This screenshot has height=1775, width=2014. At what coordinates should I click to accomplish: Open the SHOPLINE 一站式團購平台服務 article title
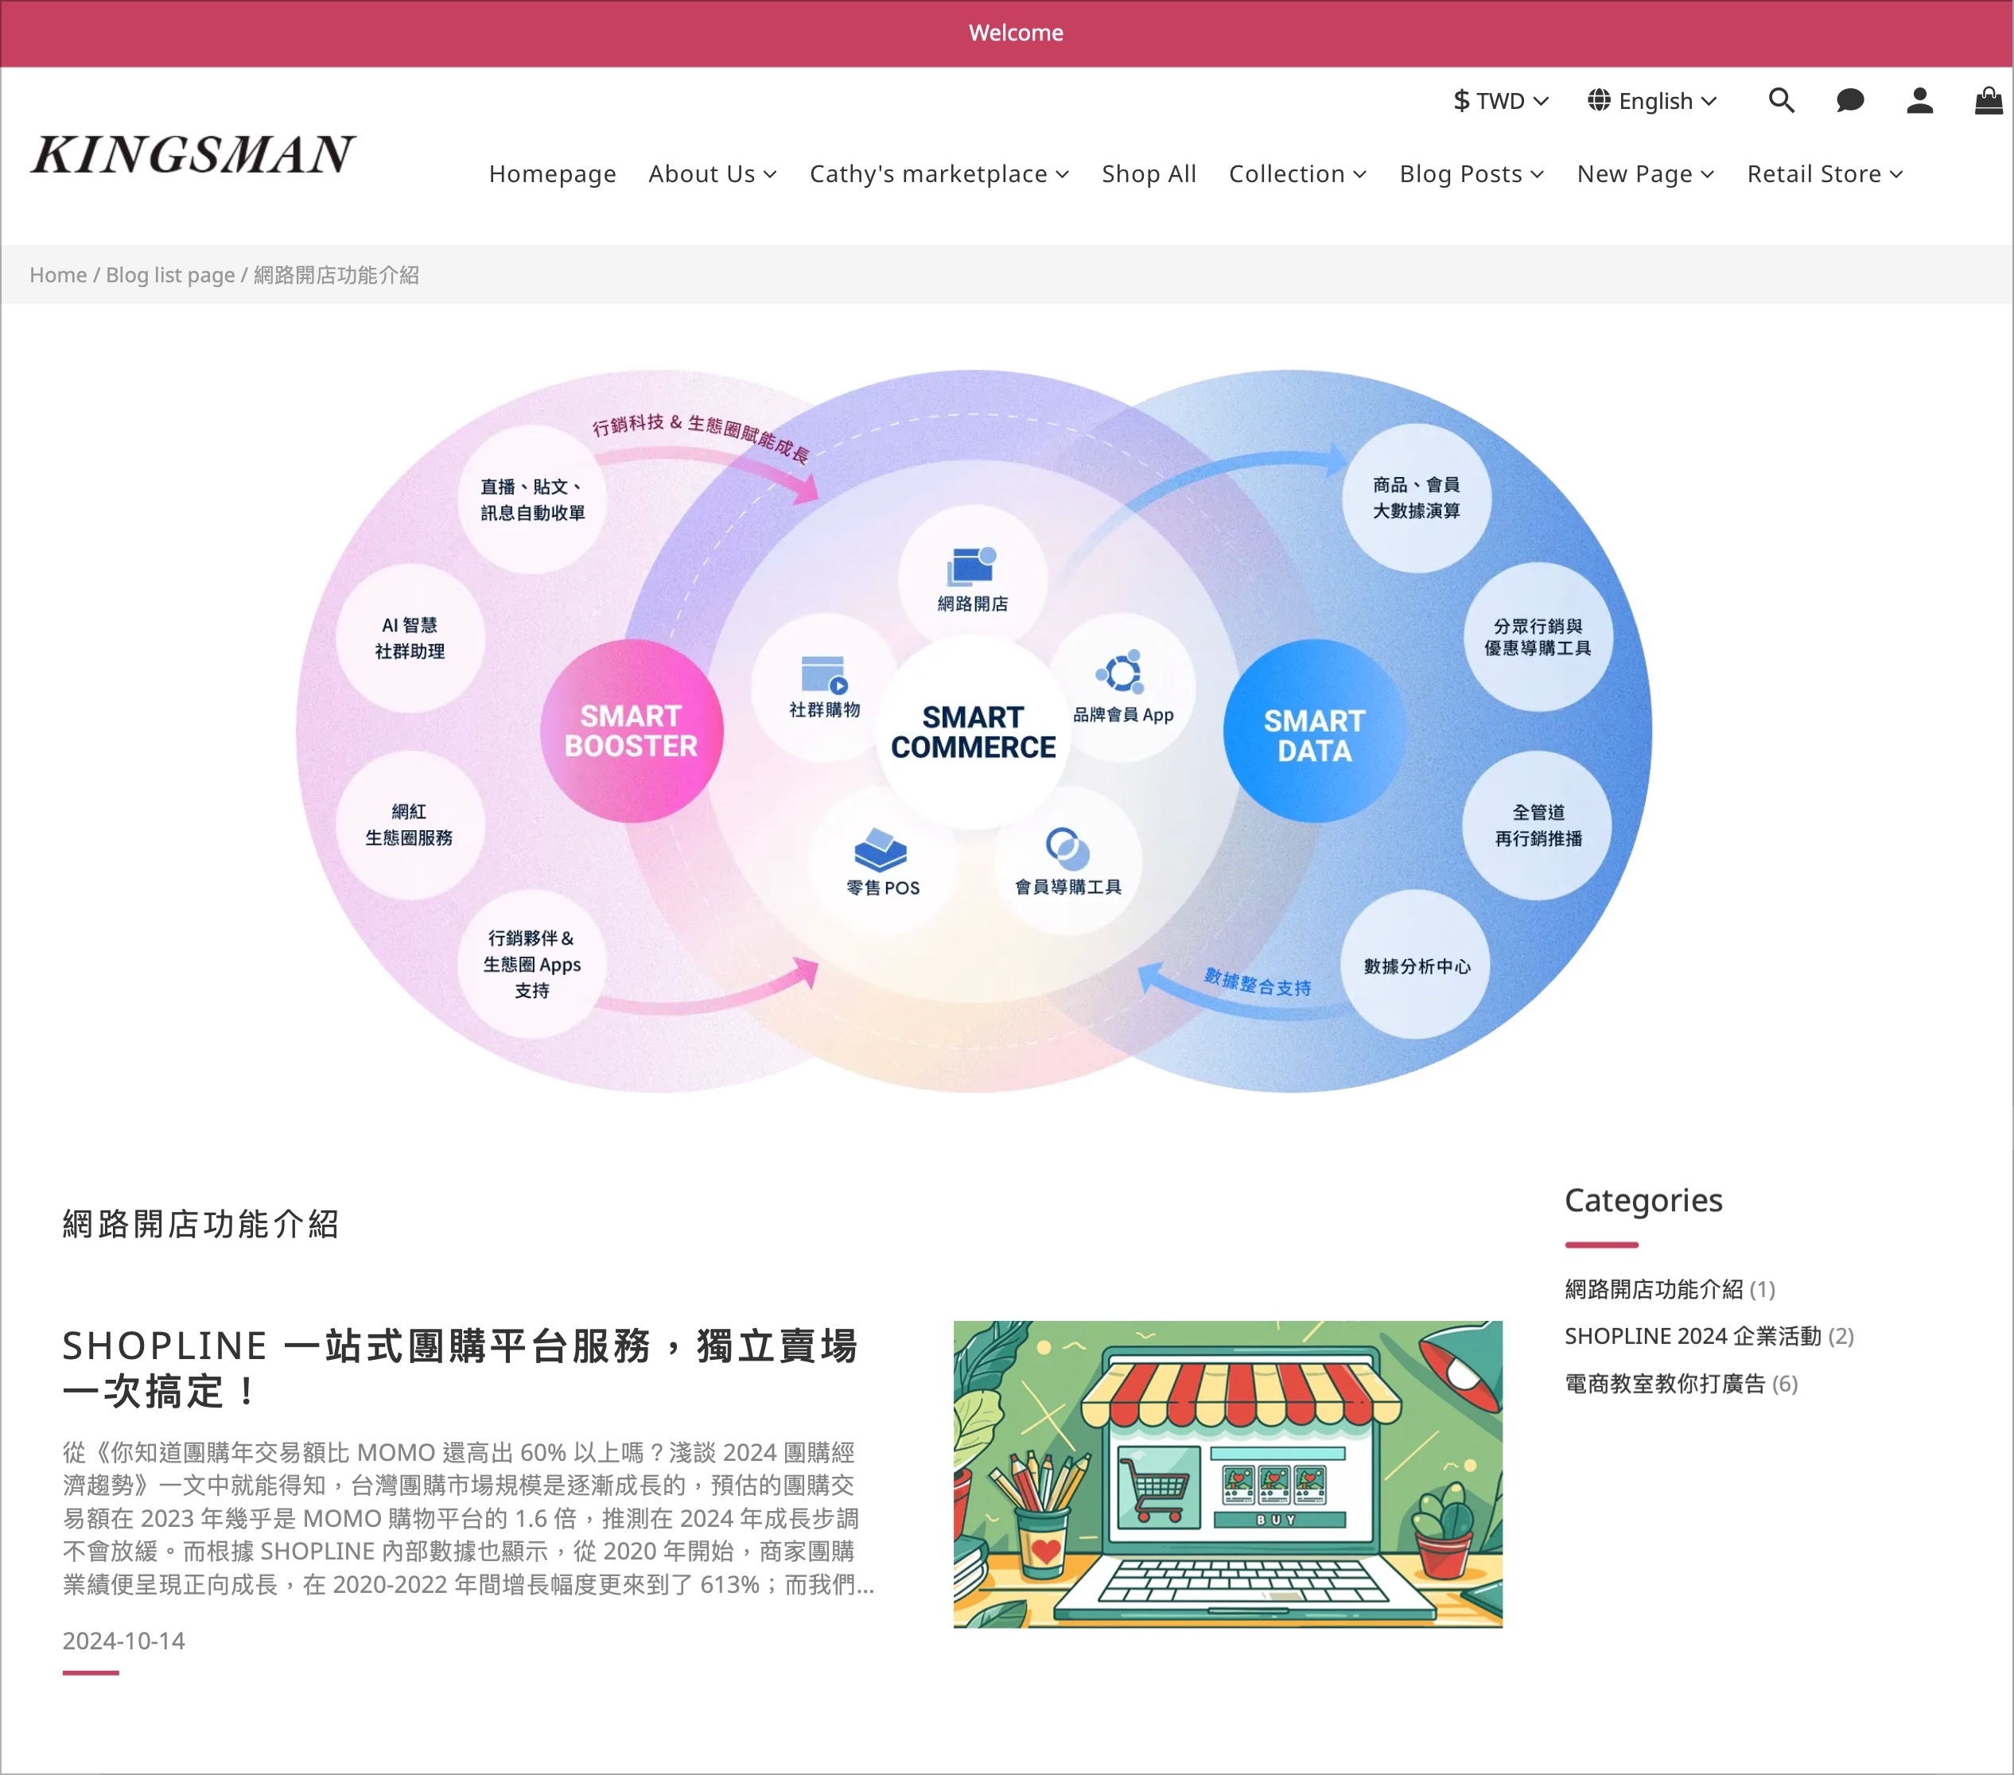coord(460,1368)
